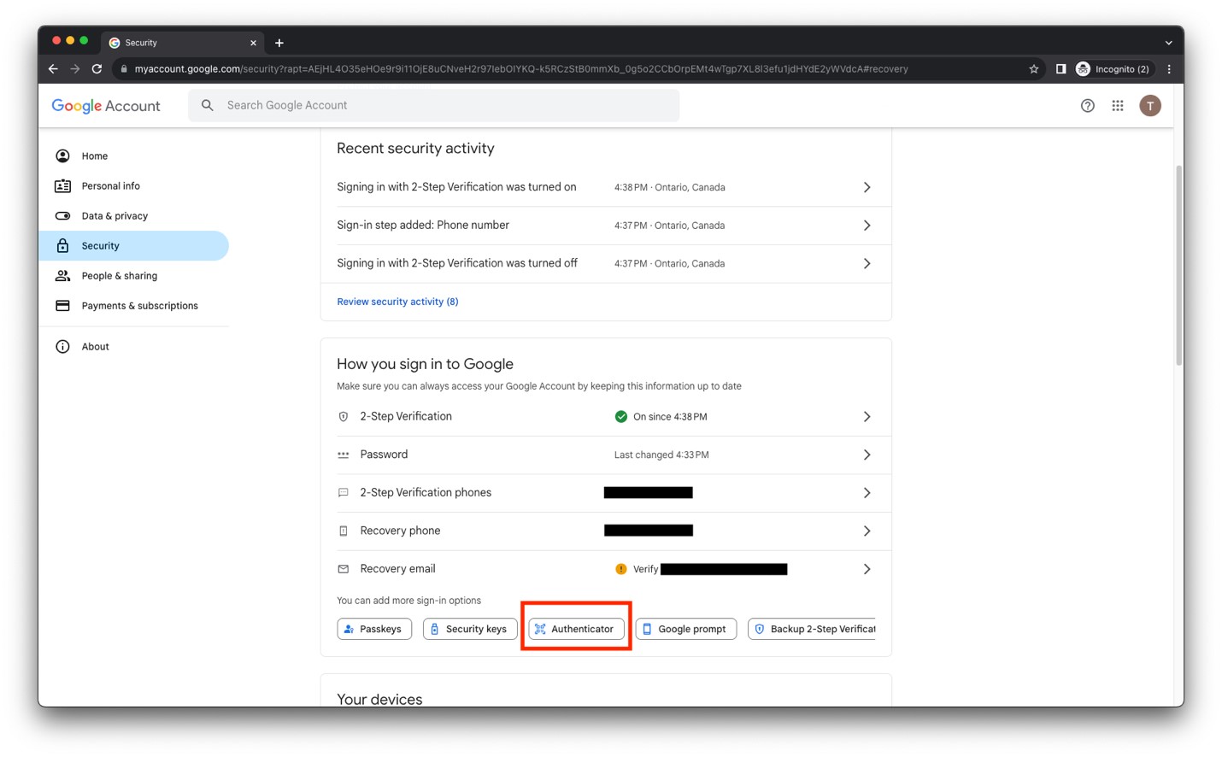Viewport: 1222px width, 757px height.
Task: Select Security in the sidebar
Action: point(134,246)
